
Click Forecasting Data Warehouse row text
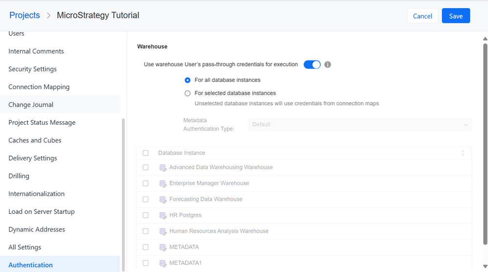coord(206,199)
